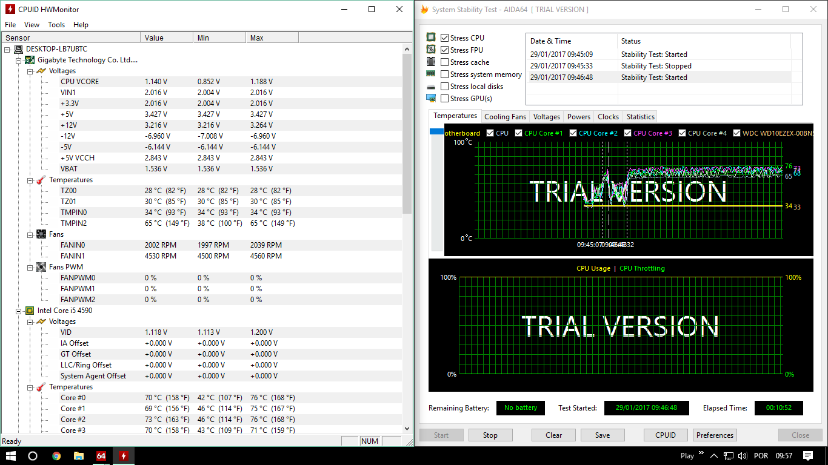Open the Tools menu in HWMonitor
This screenshot has width=828, height=465.
coord(56,25)
